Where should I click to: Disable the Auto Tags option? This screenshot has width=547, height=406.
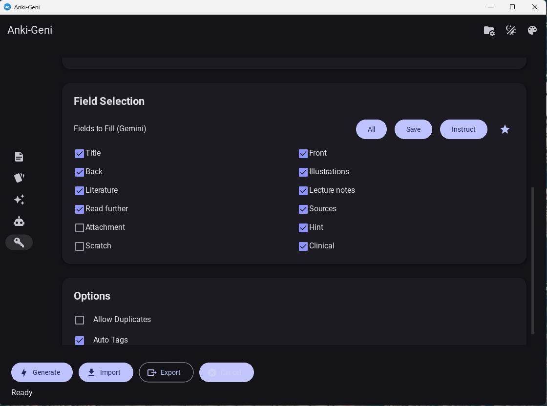[80, 340]
